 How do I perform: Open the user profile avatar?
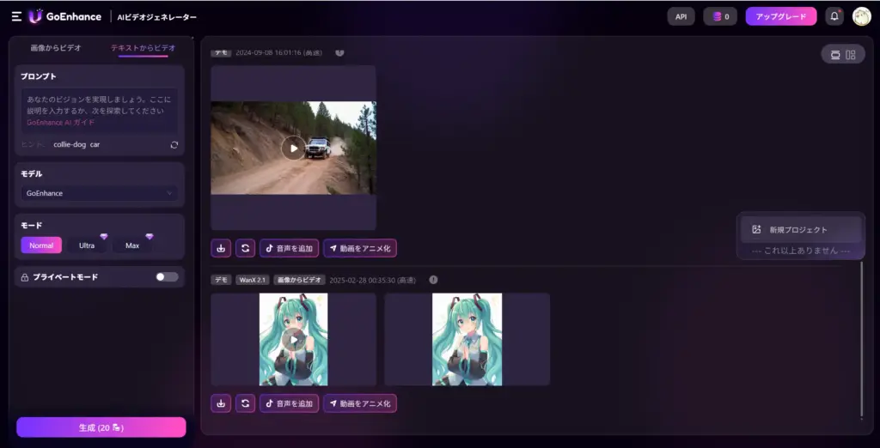861,16
